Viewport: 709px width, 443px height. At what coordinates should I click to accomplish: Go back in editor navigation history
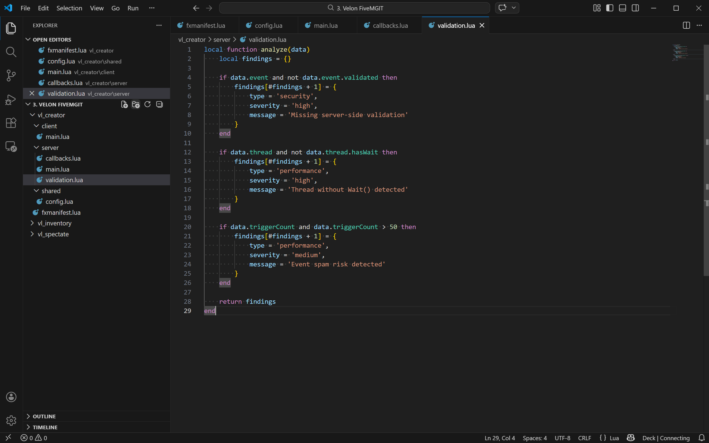[196, 8]
